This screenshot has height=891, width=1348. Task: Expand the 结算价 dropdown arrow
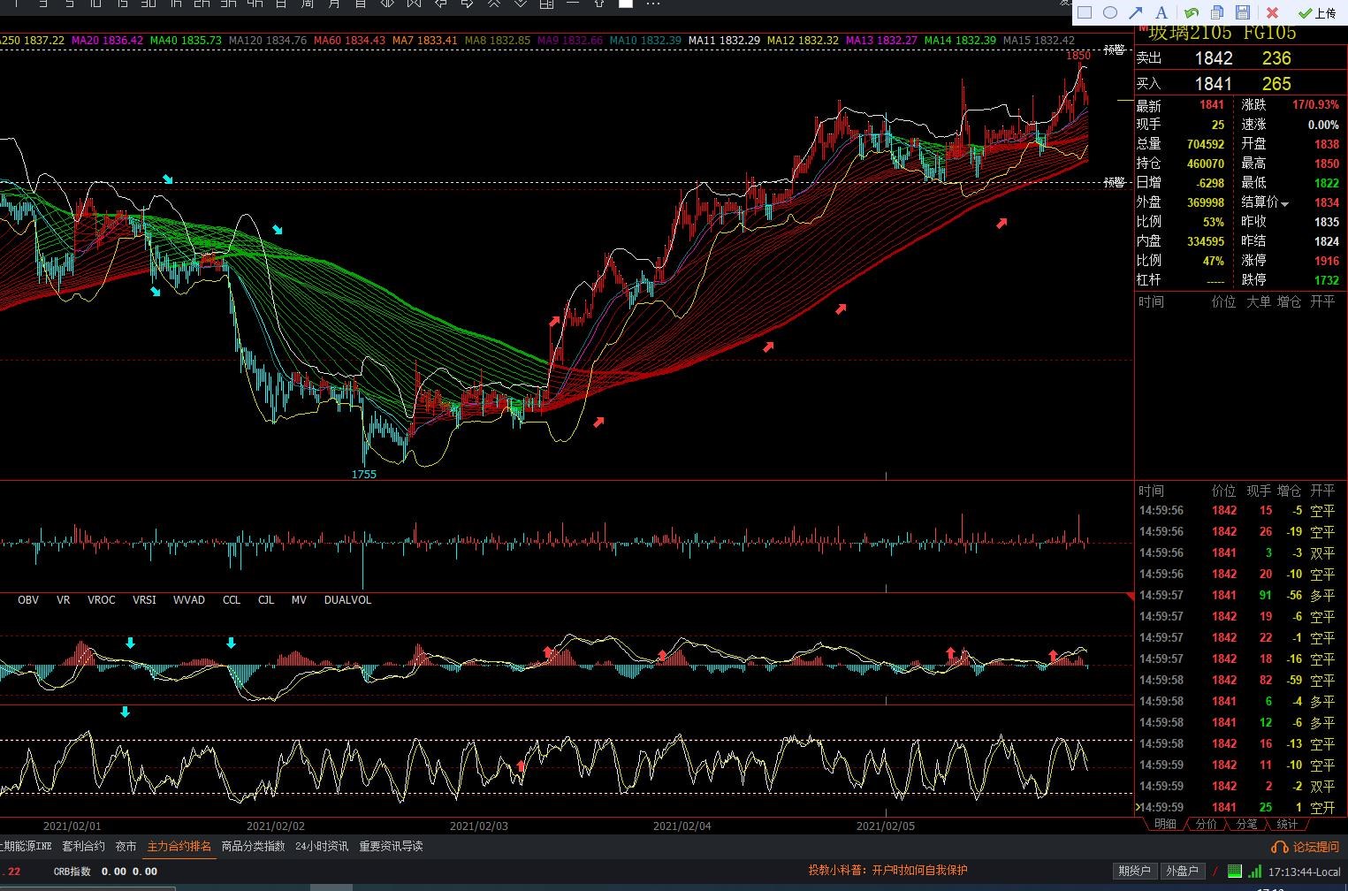point(1285,204)
